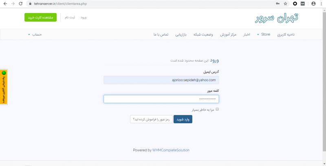Image resolution: width=326 pixels, height=166 pixels.
Task: Open the yellow online support side tab
Action: pos(4,87)
